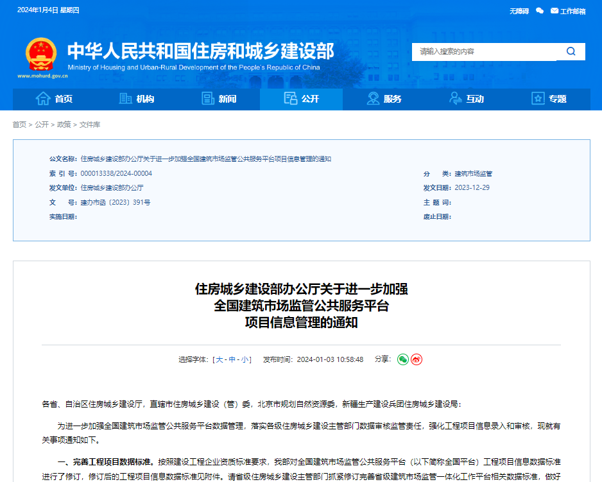Go to 首页 in breadcrumb
602x482 pixels.
20,125
